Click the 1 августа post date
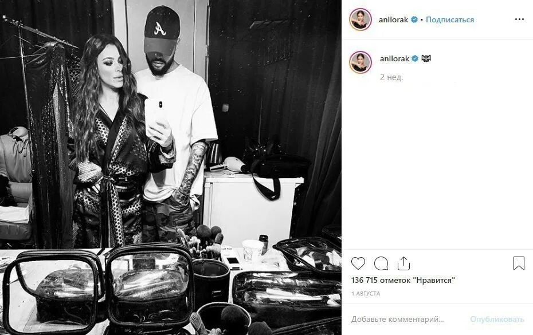 366,294
